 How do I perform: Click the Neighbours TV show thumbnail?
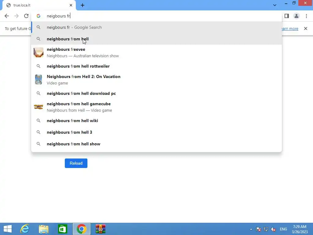coord(39,52)
